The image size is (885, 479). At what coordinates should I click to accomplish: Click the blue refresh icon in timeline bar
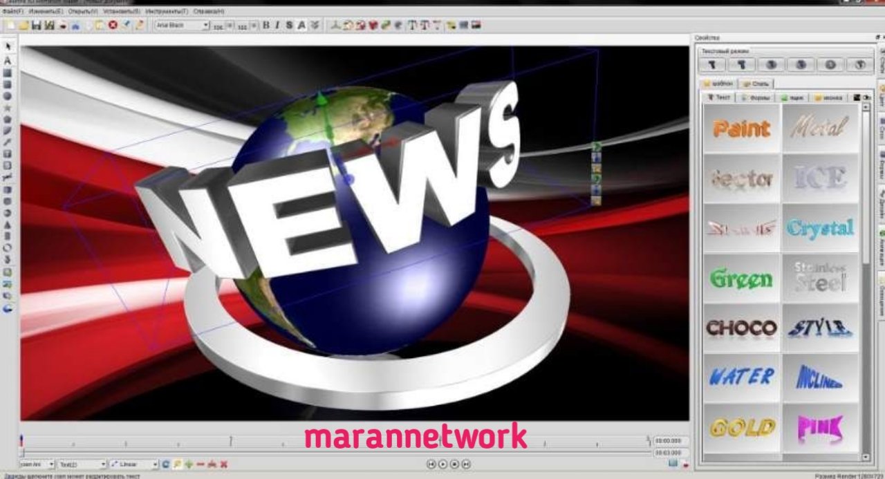point(166,464)
